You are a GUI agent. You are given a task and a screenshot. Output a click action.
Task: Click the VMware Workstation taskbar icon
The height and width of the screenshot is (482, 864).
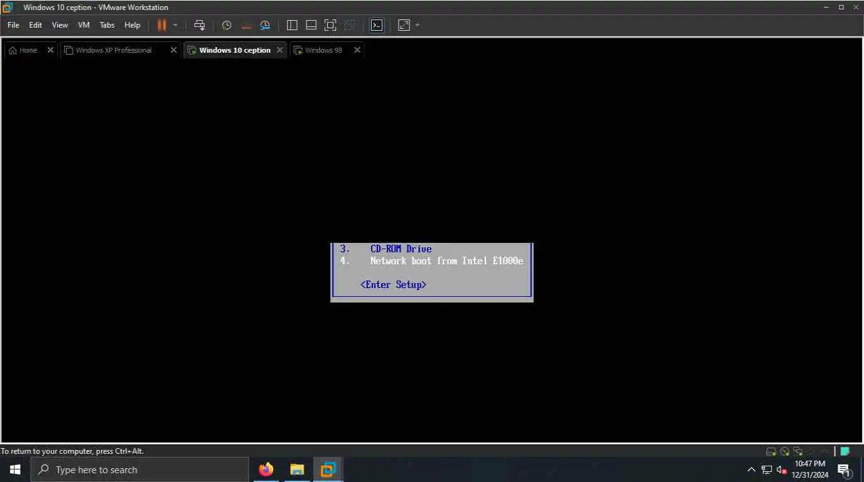328,469
